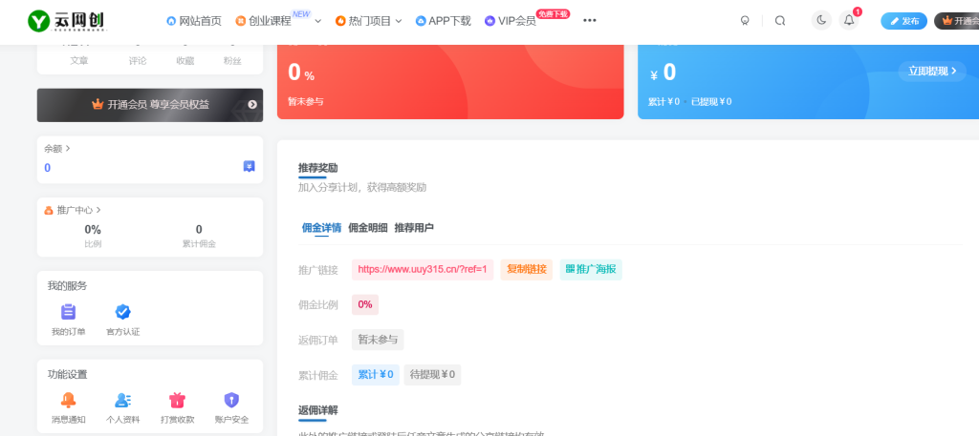The width and height of the screenshot is (979, 436).
Task: Switch to the 佣金明细 tab
Action: [x=368, y=227]
